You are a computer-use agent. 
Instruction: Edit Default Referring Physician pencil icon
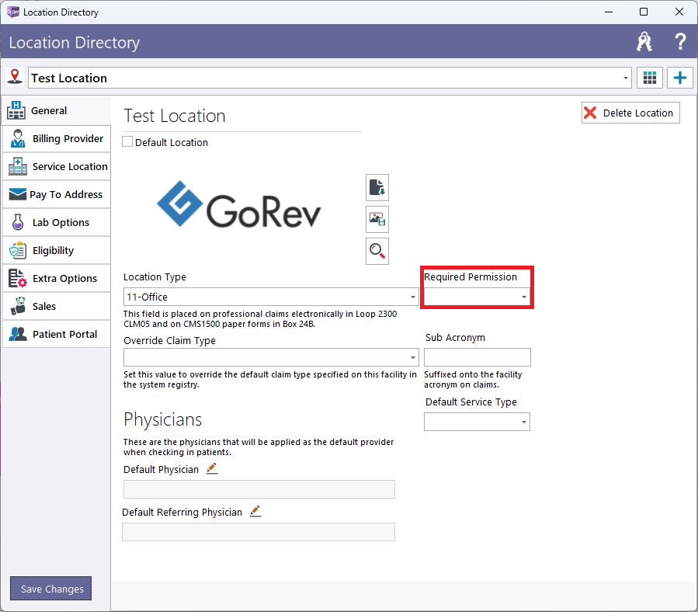pos(255,511)
